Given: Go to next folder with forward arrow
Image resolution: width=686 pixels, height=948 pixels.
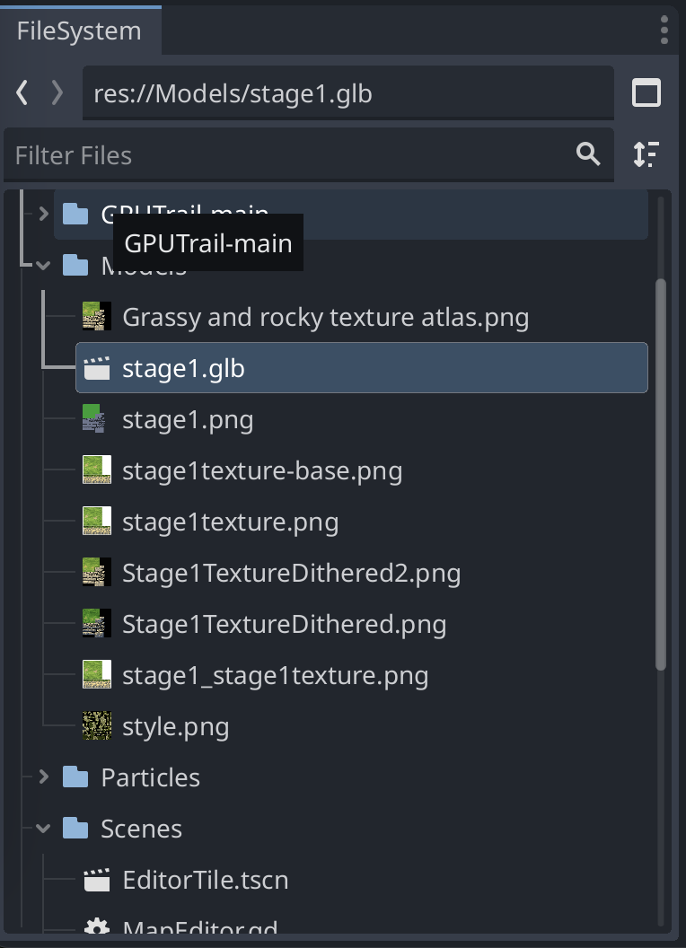Looking at the screenshot, I should point(57,93).
